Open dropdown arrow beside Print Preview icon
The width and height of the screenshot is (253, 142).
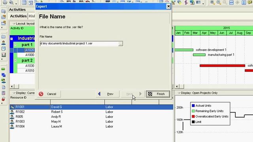point(16,3)
